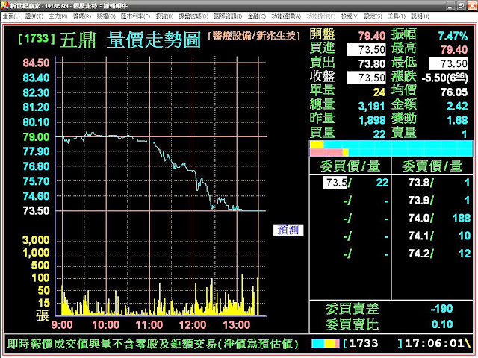Image resolution: width=478 pixels, height=358 pixels.
Task: Click the 84.50 upper limit price label
Action: pos(36,63)
